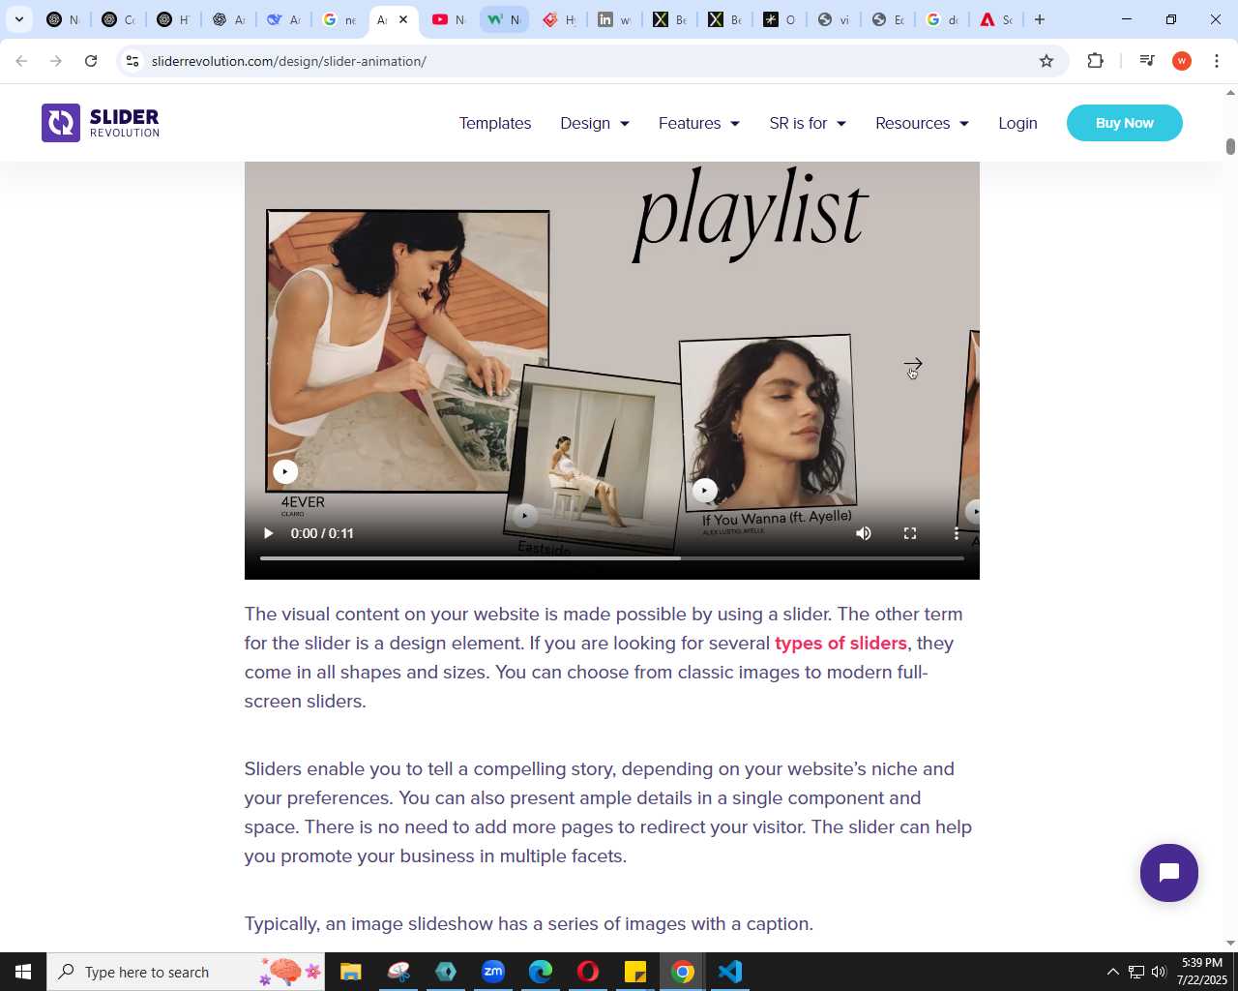The width and height of the screenshot is (1238, 991).
Task: Open the Slider Revolution logo homepage
Action: point(101,123)
